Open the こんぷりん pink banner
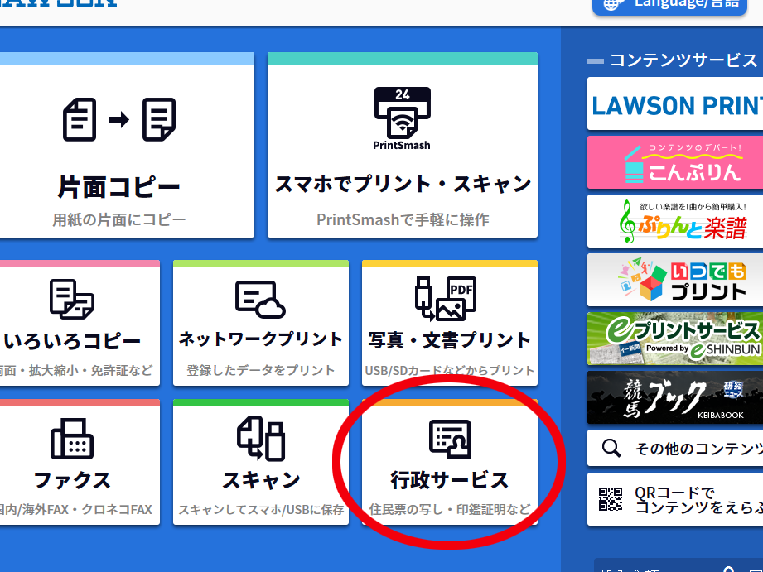 coord(675,162)
